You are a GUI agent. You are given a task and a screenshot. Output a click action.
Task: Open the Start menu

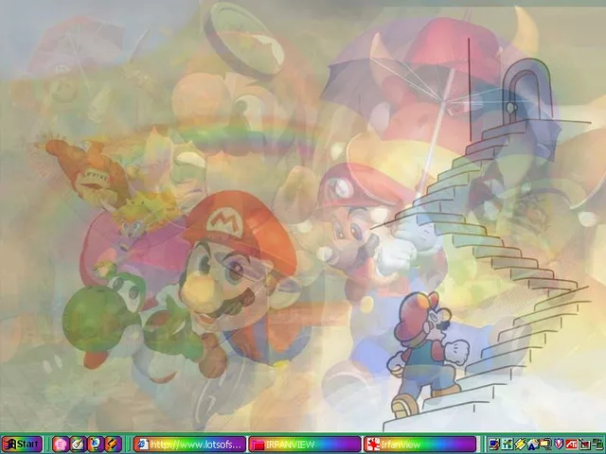pyautogui.click(x=22, y=444)
